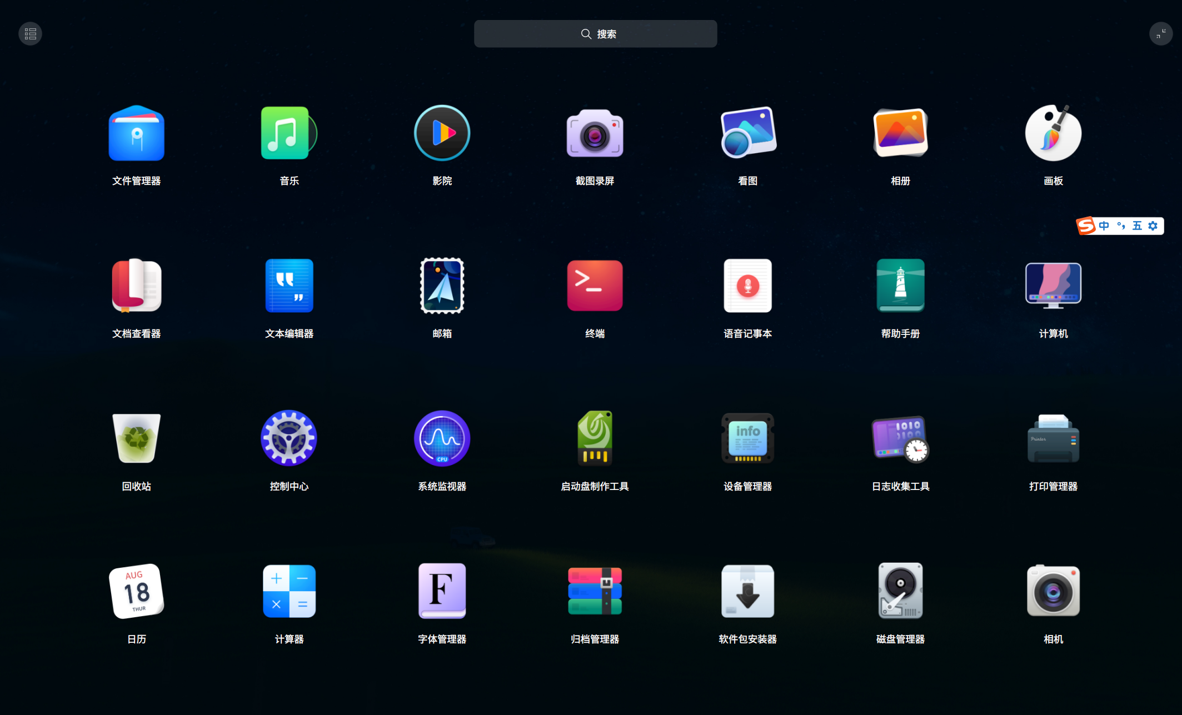1182x715 pixels.
Task: Click the Sogou input method logo
Action: (1085, 226)
